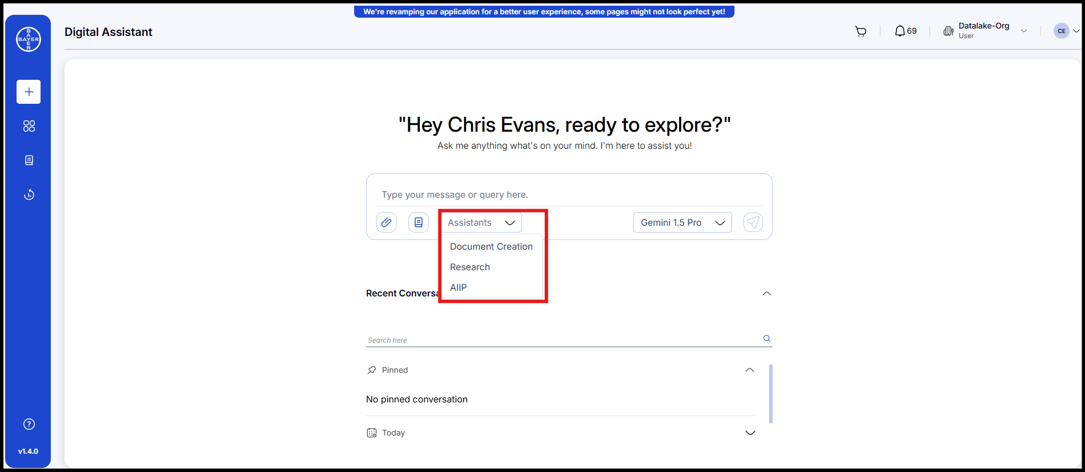
Task: Select Document Creation from Assistants menu
Action: (x=491, y=246)
